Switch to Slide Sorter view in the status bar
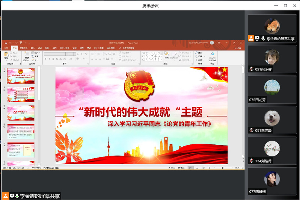The image size is (300, 200). pos(197,168)
